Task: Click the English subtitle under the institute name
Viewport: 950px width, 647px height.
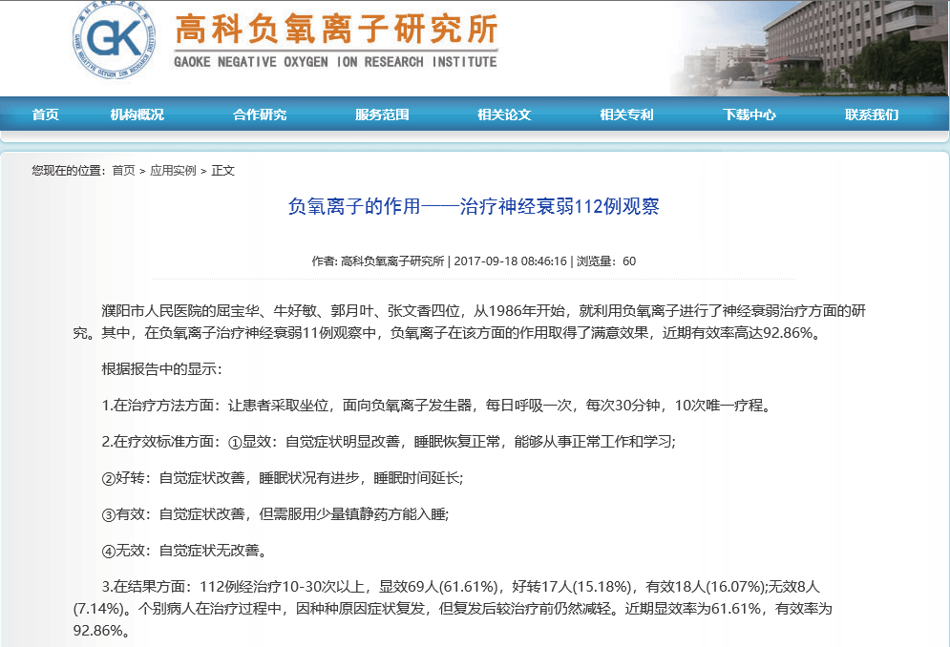Action: point(334,58)
